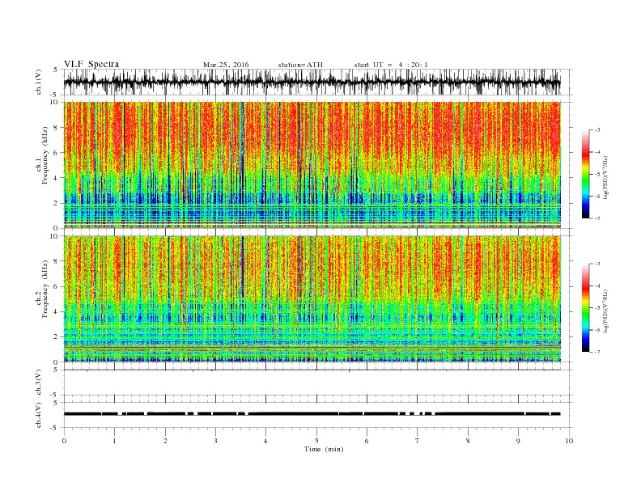The height and width of the screenshot is (495, 641).
Task: Click the empty ch.3 plot panel
Action: [318, 383]
